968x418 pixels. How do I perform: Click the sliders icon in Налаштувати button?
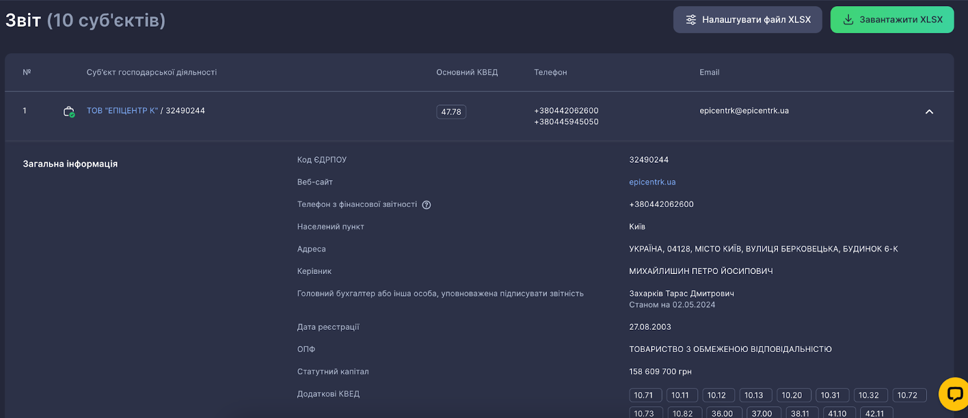coord(691,20)
